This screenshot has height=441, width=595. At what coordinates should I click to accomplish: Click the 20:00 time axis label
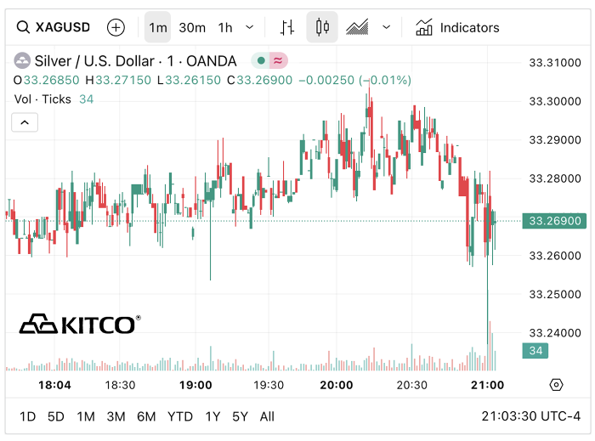click(x=337, y=385)
